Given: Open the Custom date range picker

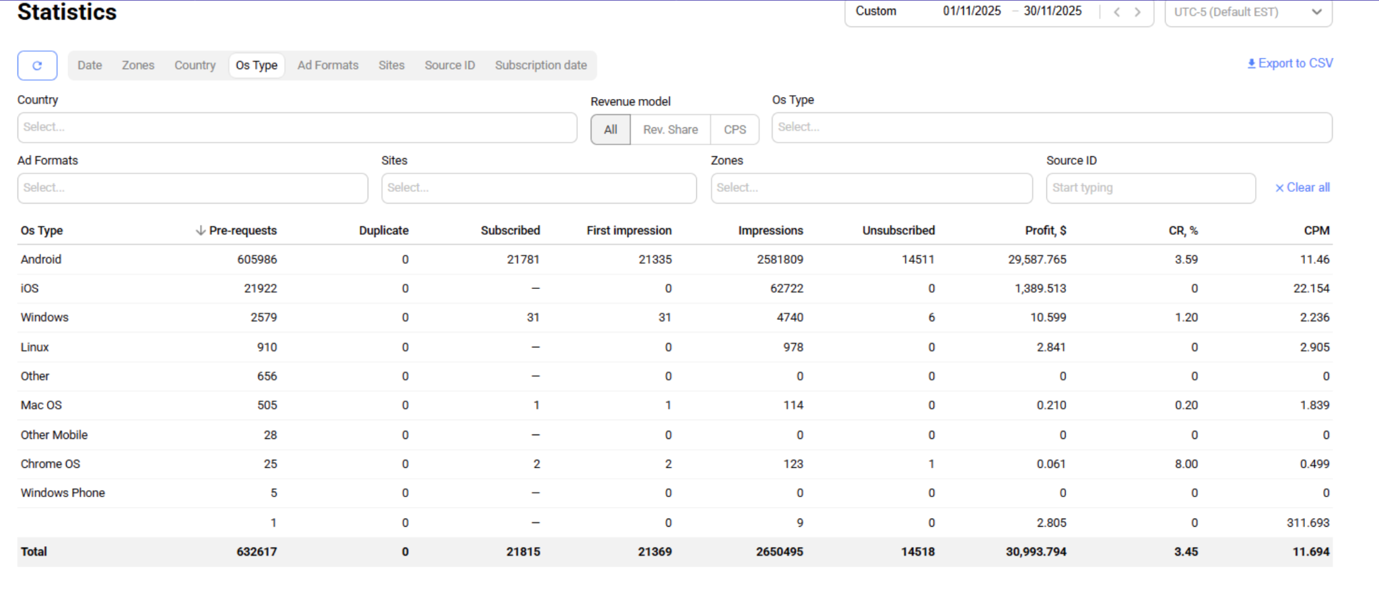Looking at the screenshot, I should click(875, 11).
